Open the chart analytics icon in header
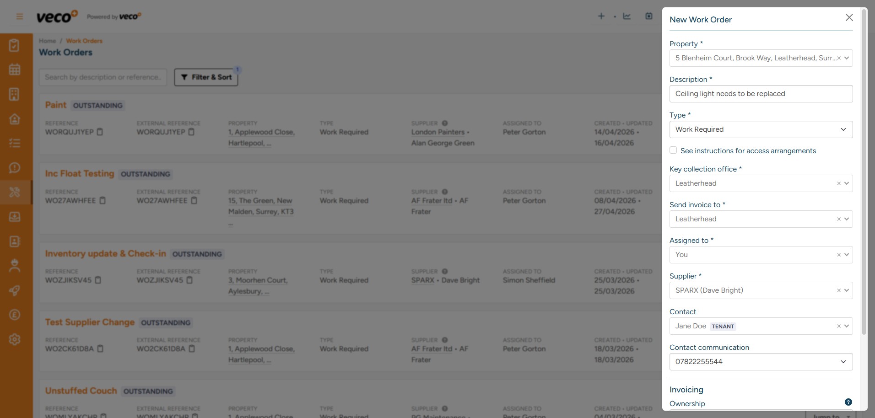Screen dimensions: 875x418 [627, 16]
